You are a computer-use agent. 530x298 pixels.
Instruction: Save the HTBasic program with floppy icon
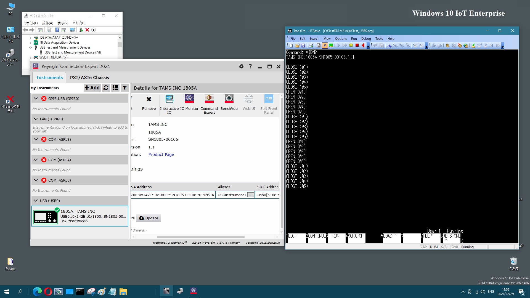pos(303,46)
